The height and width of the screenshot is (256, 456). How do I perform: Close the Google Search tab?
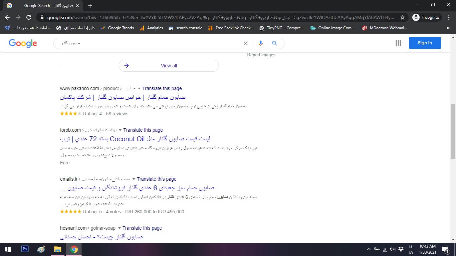[78, 6]
